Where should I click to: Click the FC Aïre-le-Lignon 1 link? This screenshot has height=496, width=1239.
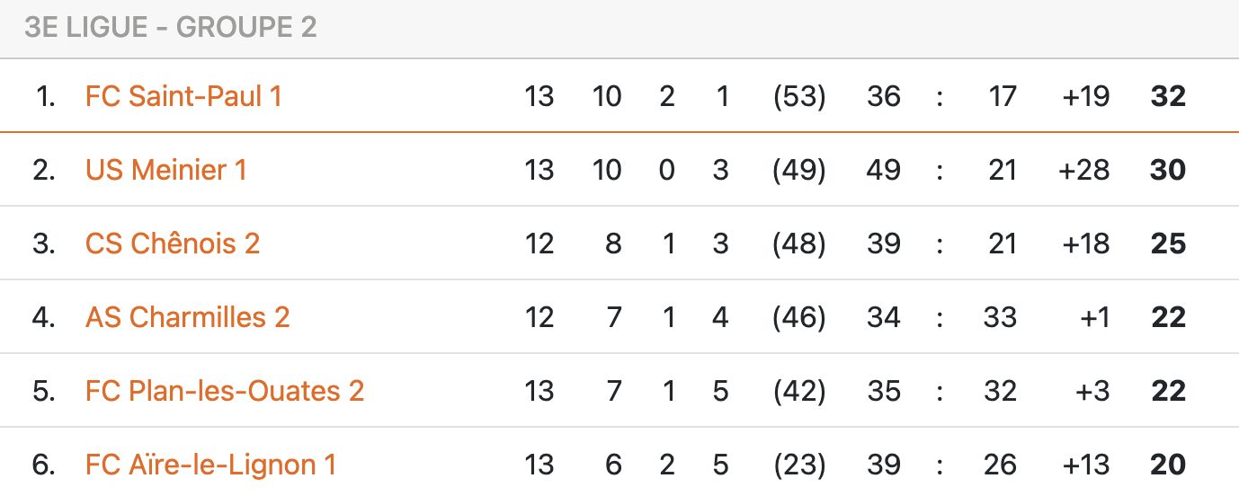point(210,465)
